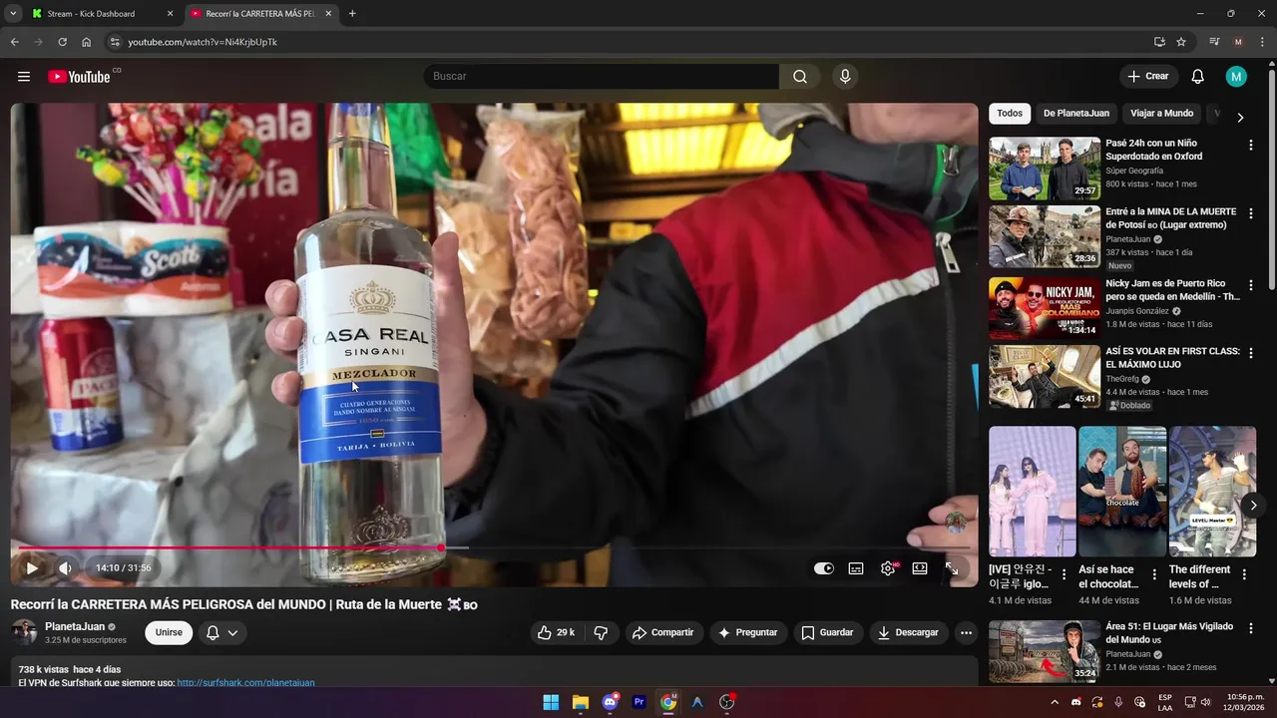Open new browser tab with plus
The width and height of the screenshot is (1277, 718).
pos(352,14)
